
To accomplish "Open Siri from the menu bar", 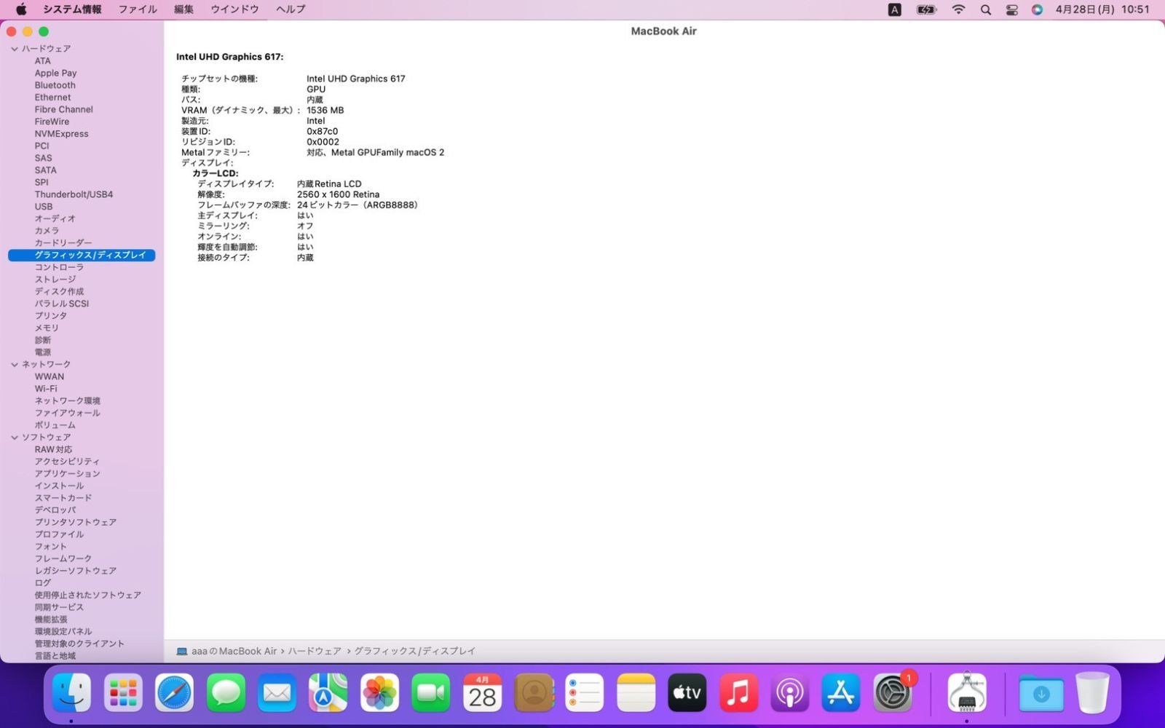I will (x=1038, y=9).
